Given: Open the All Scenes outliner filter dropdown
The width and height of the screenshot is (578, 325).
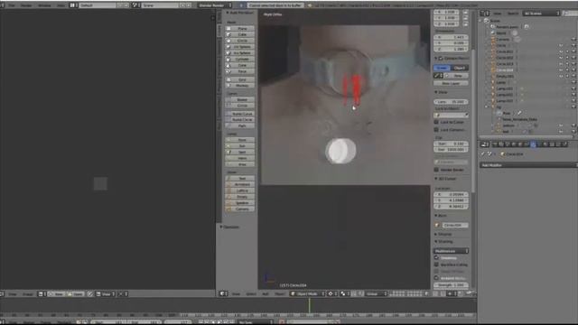Looking at the screenshot, I should pyautogui.click(x=541, y=14).
